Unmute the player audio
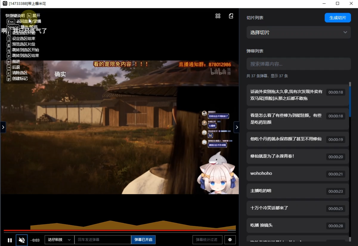The width and height of the screenshot is (358, 246). coord(22,240)
